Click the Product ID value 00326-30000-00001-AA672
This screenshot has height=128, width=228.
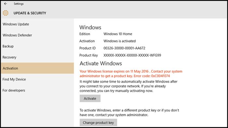click(124, 48)
